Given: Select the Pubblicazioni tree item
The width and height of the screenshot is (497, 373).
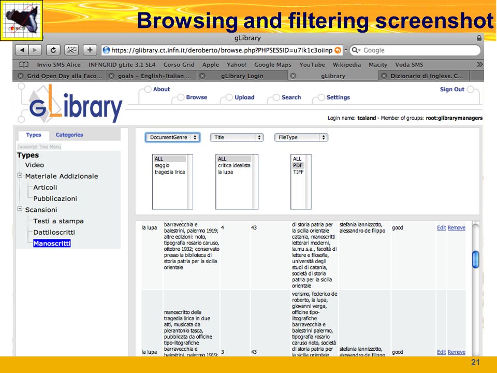Looking at the screenshot, I should point(55,198).
